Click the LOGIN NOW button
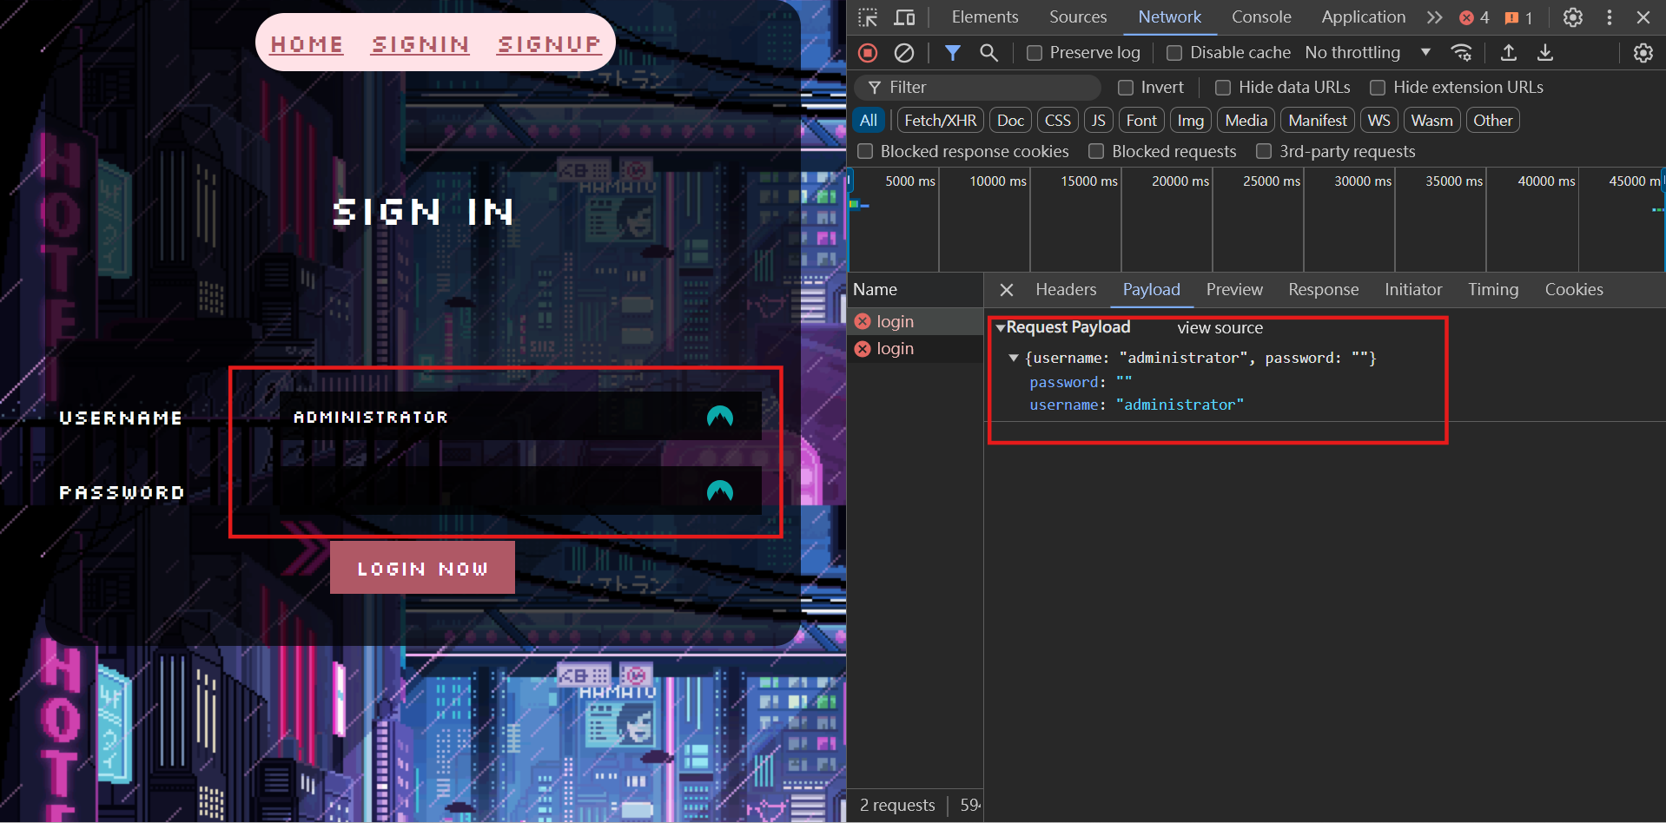 [x=422, y=568]
